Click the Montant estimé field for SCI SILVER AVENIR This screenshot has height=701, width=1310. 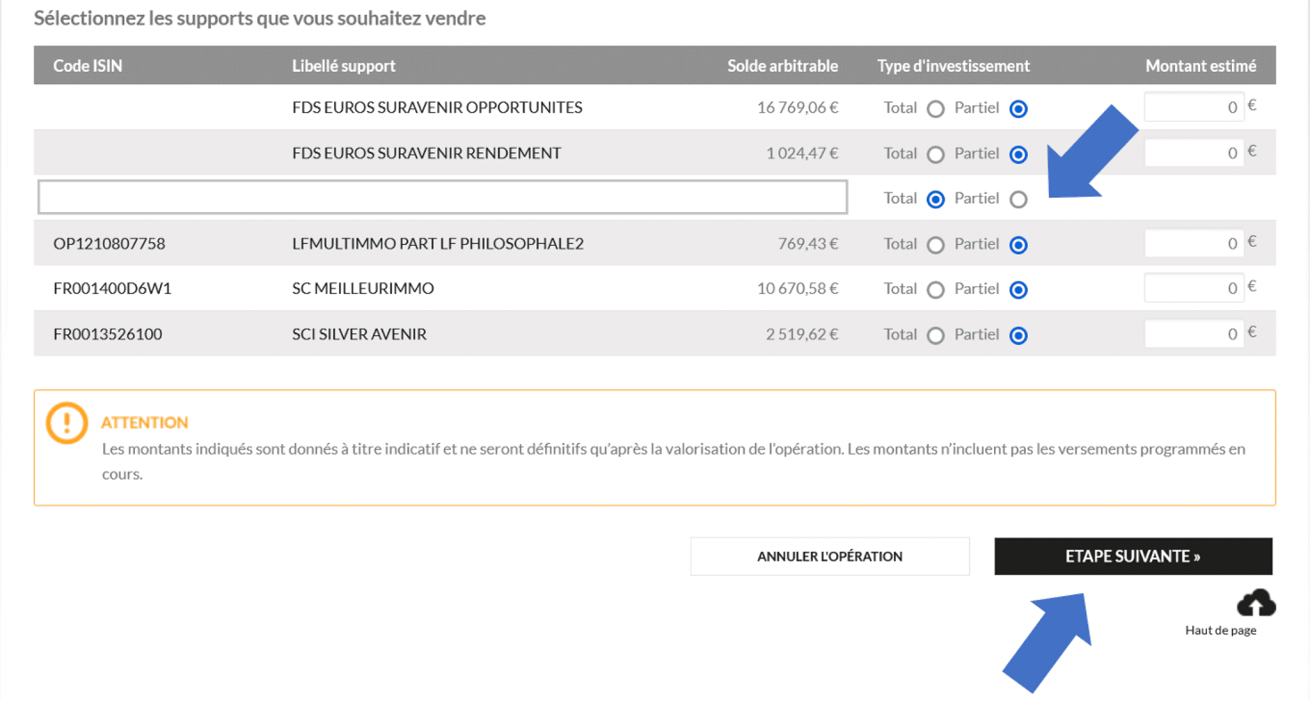(1193, 333)
